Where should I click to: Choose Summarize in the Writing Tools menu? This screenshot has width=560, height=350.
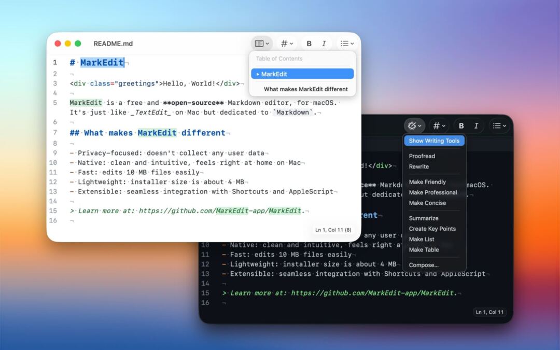point(423,218)
